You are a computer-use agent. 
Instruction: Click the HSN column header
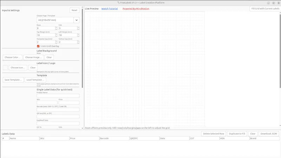click(x=234, y=138)
